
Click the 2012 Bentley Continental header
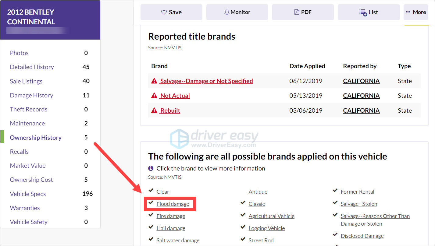click(31, 17)
